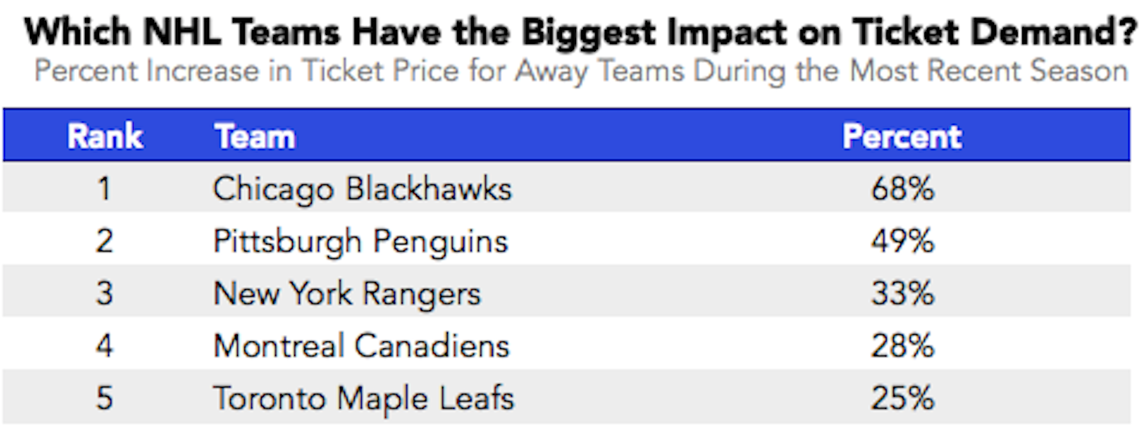This screenshot has width=1143, height=439.
Task: Click the Team column header
Action: tap(255, 137)
